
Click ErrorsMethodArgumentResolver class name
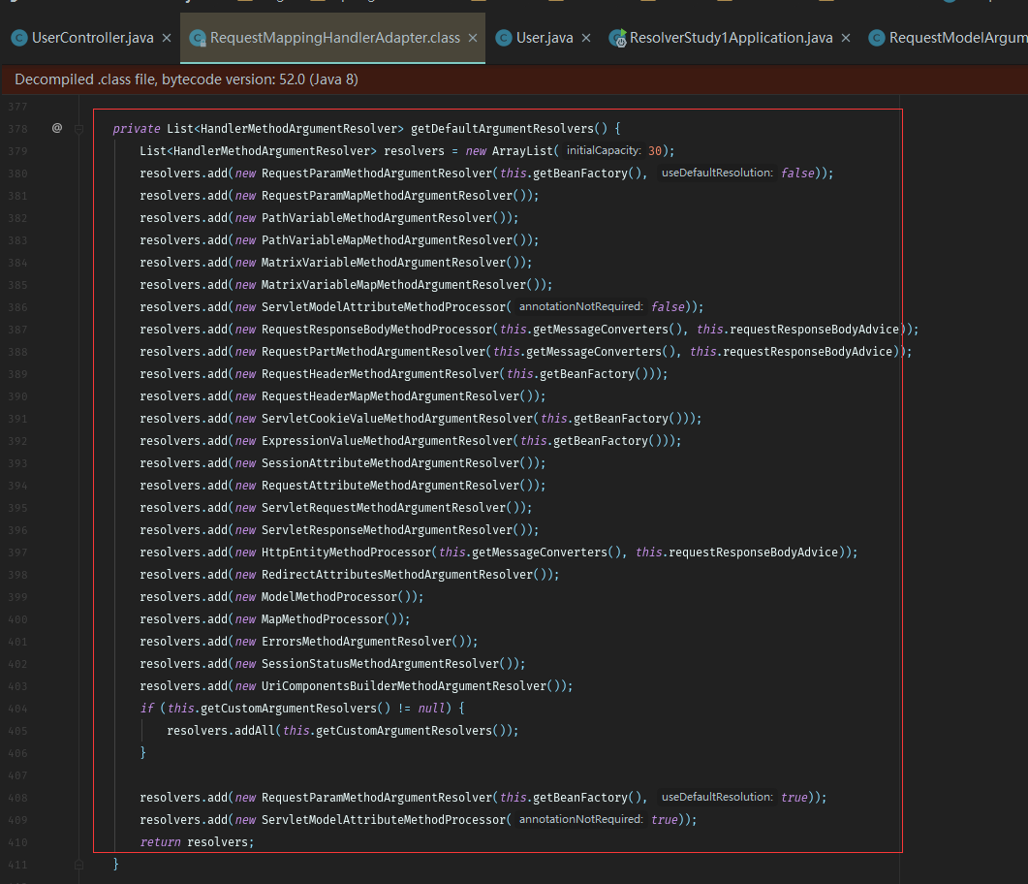pyautogui.click(x=357, y=642)
